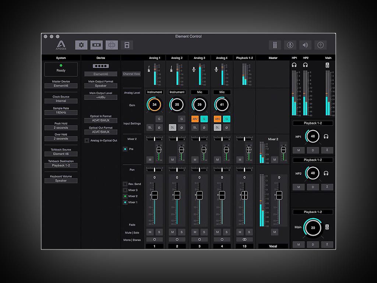Click the speaker output icon in the top toolbar
This screenshot has height=283, width=377.
(x=305, y=45)
